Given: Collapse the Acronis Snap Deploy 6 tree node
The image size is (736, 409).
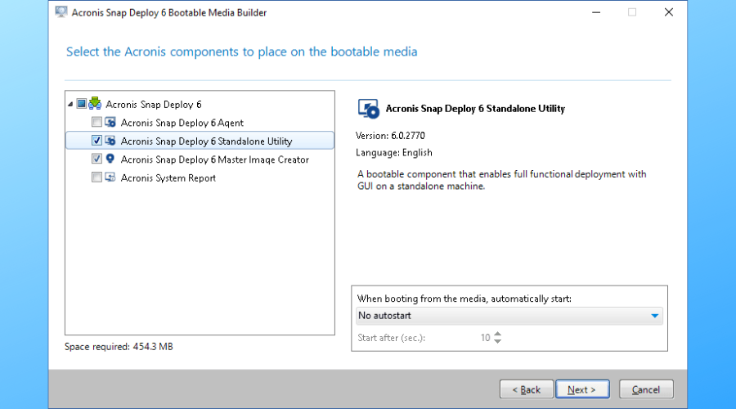Looking at the screenshot, I should [x=70, y=104].
